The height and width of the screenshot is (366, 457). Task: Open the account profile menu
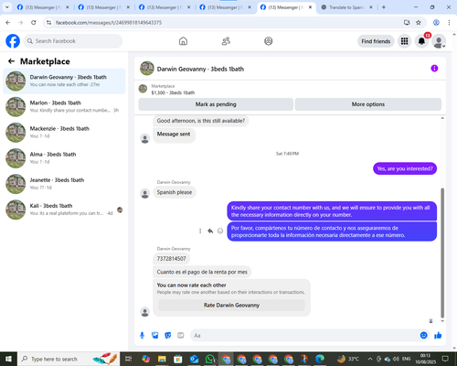coord(439,41)
